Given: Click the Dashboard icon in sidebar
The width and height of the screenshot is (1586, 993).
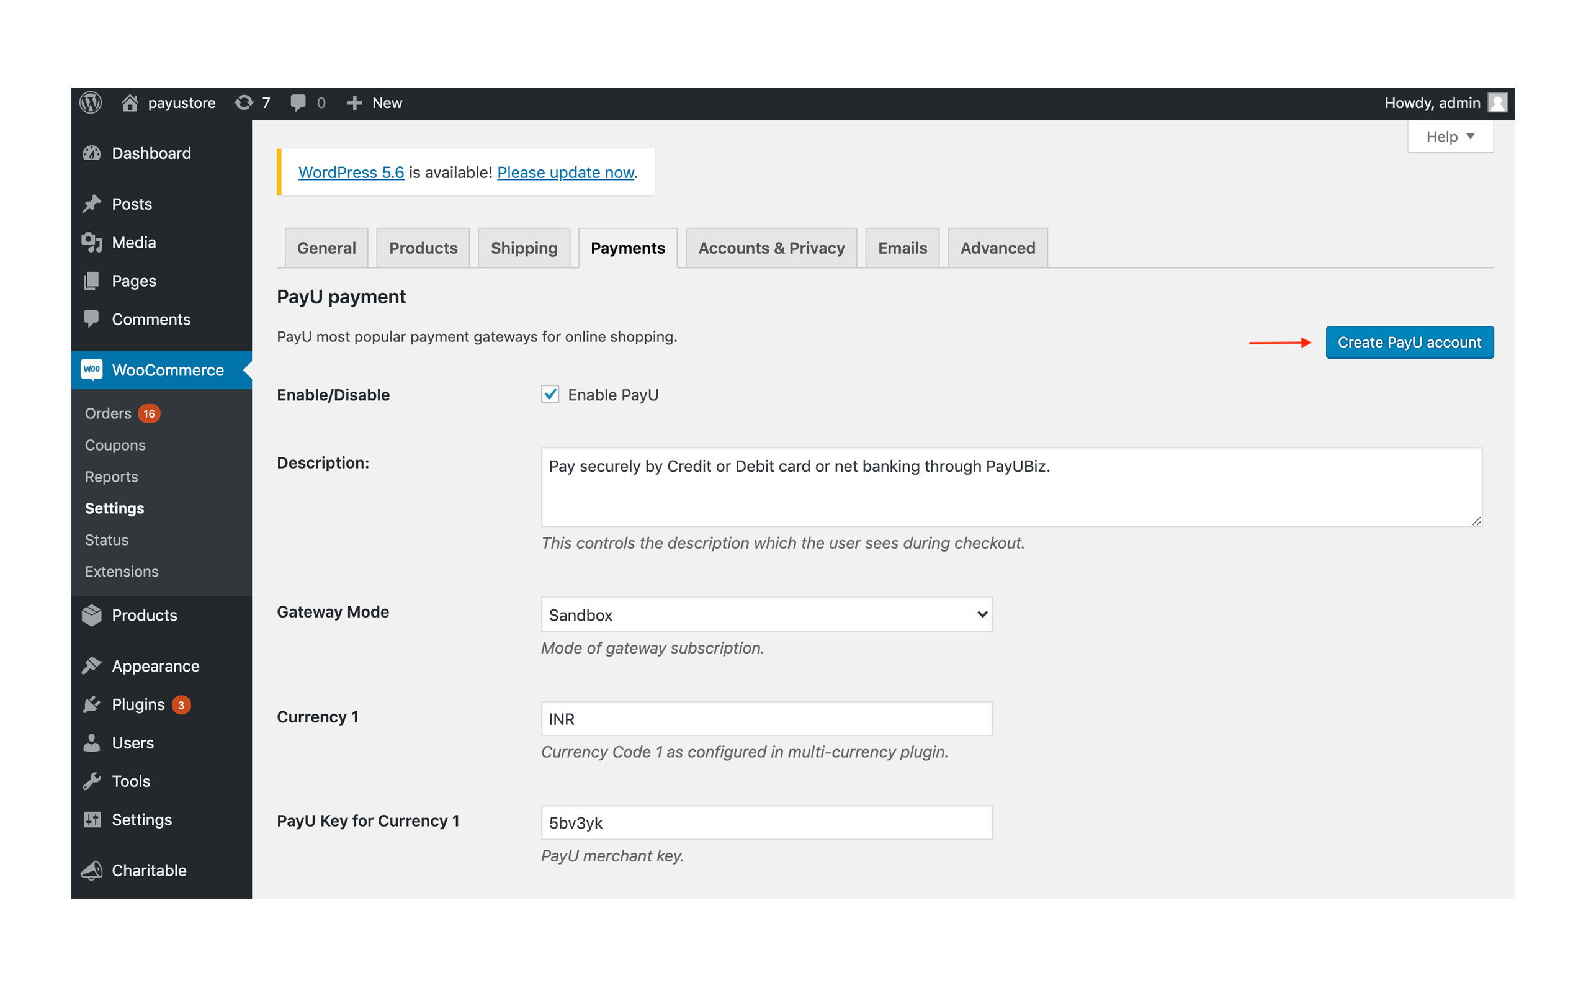Looking at the screenshot, I should pyautogui.click(x=95, y=152).
